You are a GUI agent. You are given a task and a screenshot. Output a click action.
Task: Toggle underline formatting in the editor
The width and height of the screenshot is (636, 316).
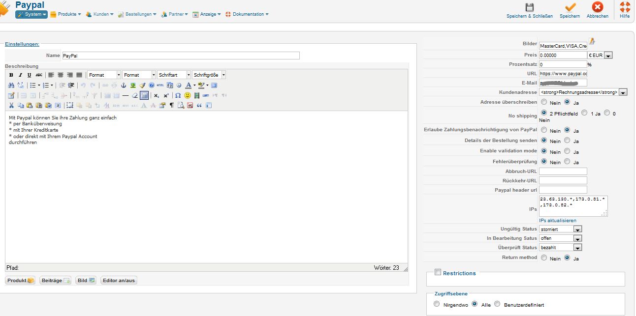30,75
